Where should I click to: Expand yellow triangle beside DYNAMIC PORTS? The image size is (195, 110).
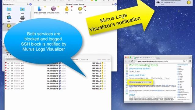(x=58, y=7)
